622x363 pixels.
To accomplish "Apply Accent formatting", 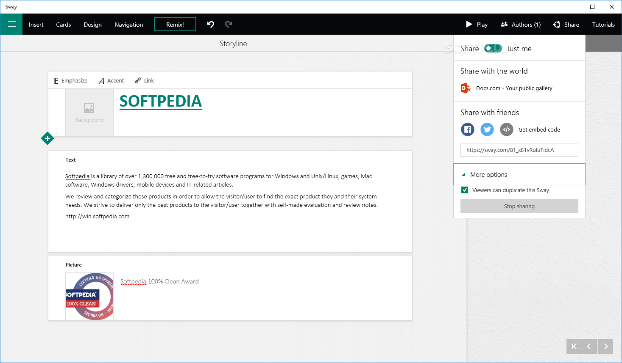I will click(112, 80).
